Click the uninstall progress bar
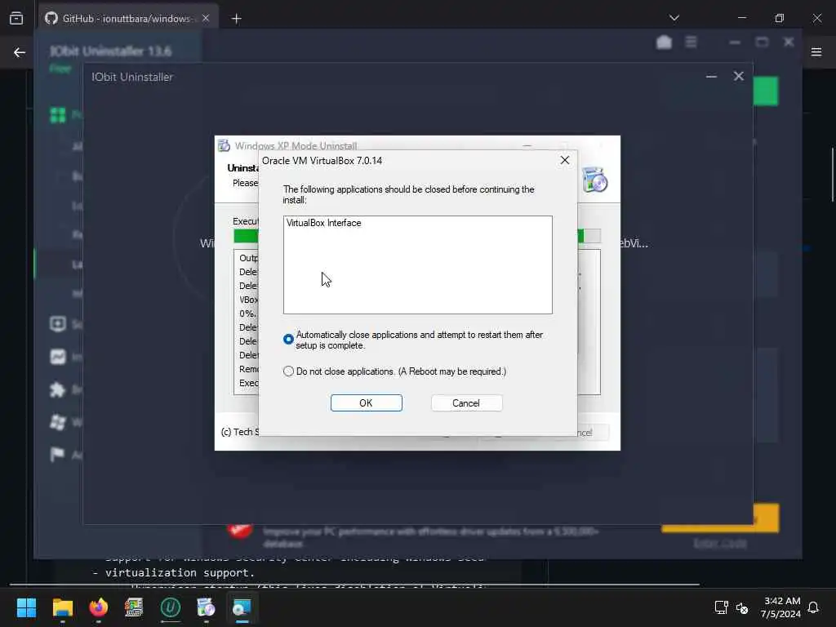Viewport: 836px width, 627px height. coord(417,236)
